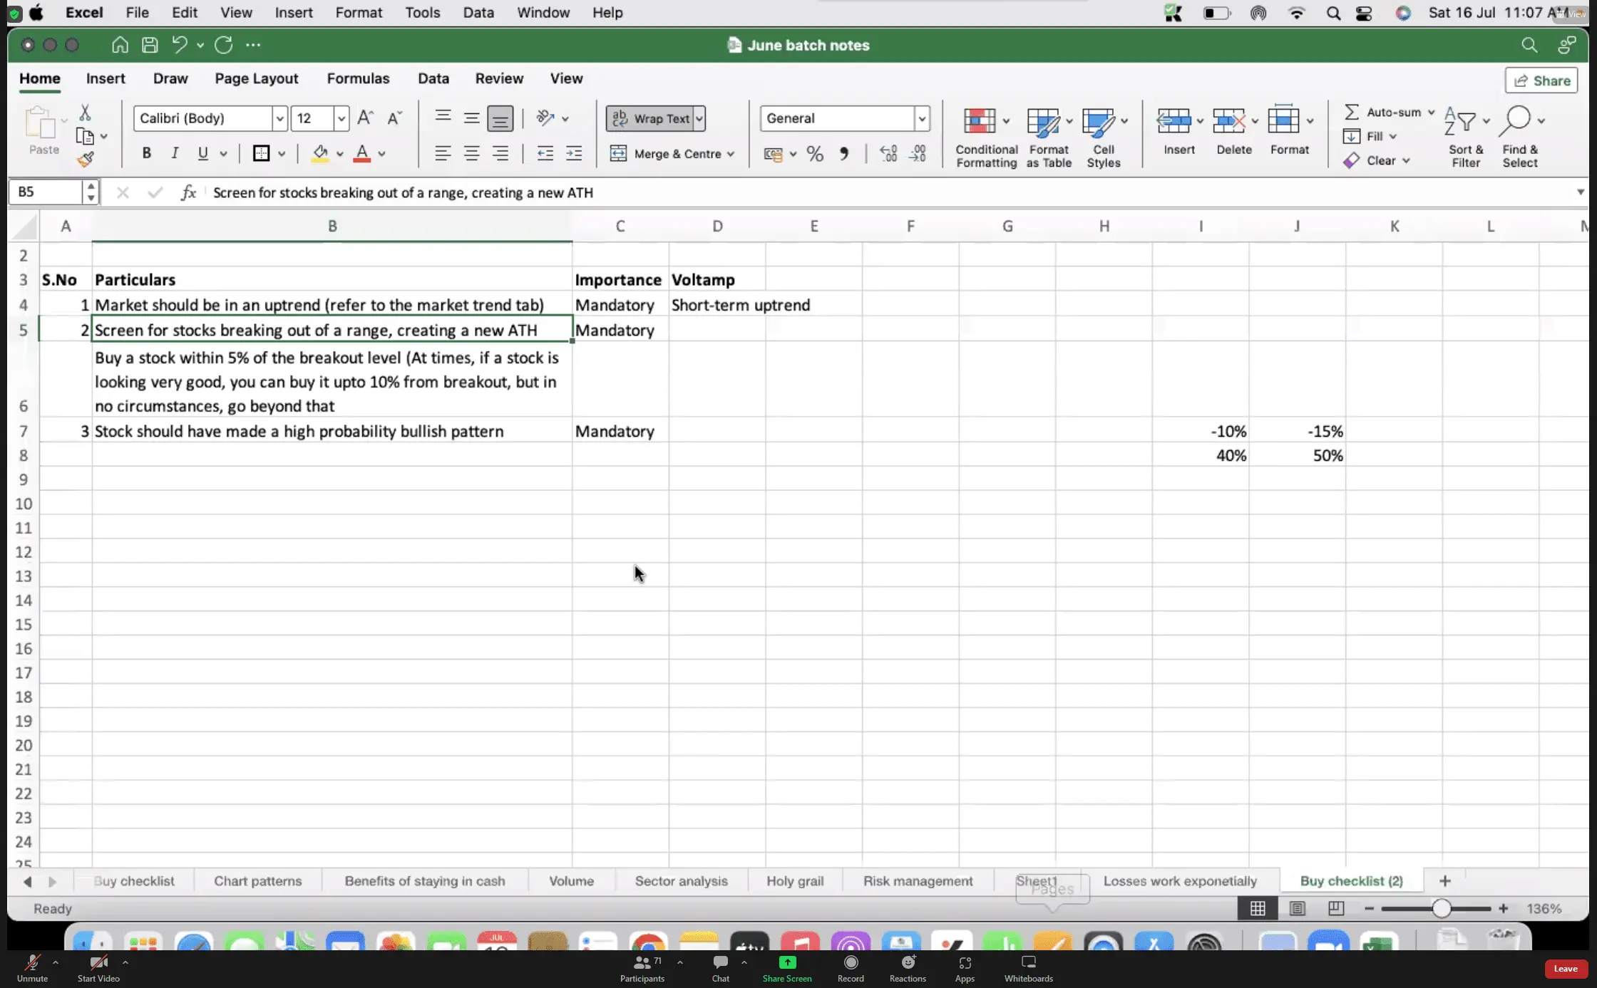Open the Merge & Centre dropdown arrow
This screenshot has width=1597, height=988.
click(x=731, y=154)
